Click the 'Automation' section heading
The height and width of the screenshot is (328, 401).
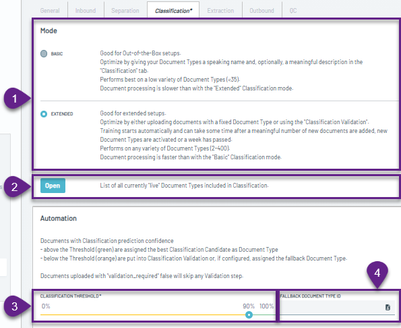59,219
